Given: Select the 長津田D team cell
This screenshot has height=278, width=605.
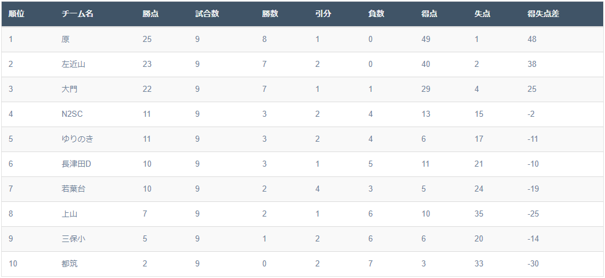Looking at the screenshot, I should [76, 164].
